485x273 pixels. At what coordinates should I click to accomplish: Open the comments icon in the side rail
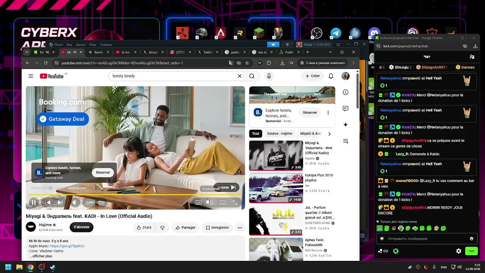(x=345, y=108)
